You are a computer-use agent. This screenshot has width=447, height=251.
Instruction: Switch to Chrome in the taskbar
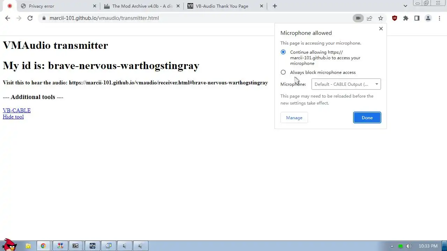point(43,246)
